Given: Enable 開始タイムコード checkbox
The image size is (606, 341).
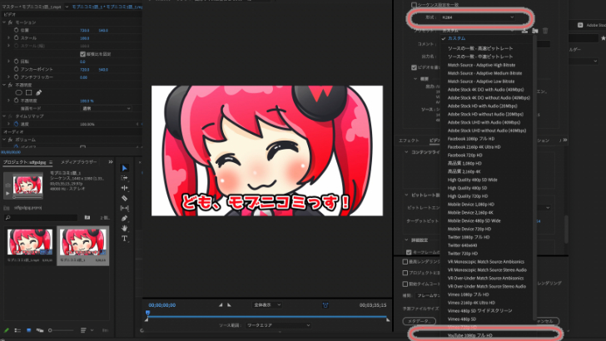Looking at the screenshot, I should click(405, 284).
